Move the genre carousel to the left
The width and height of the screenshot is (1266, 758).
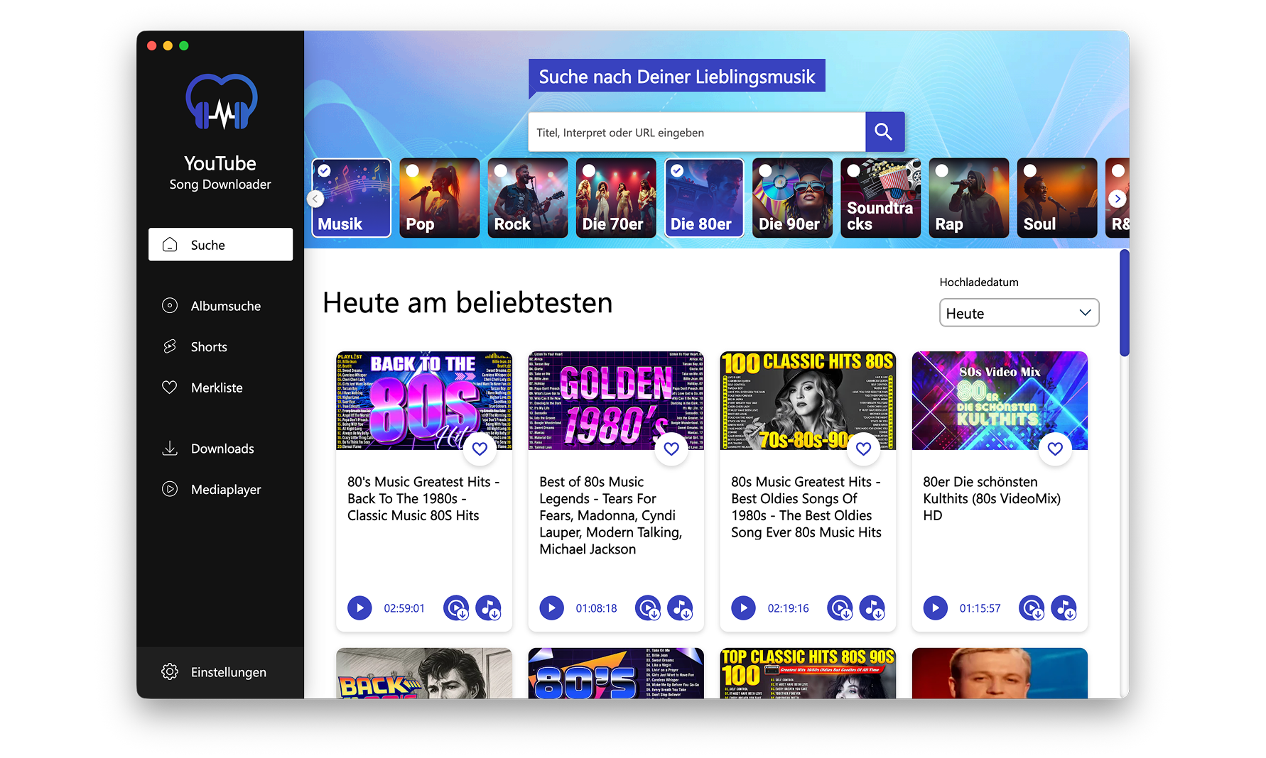click(315, 199)
